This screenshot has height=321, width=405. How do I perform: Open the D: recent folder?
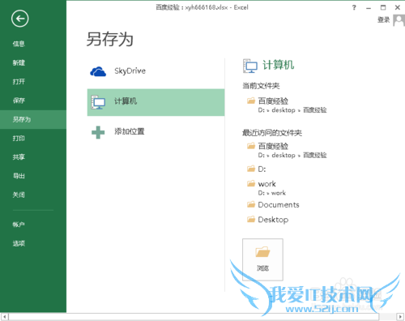[x=262, y=169]
